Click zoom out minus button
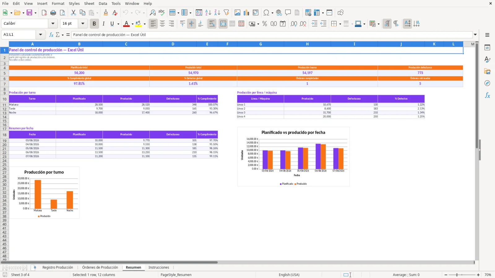Viewport: 495px width, 278px height. (446, 275)
